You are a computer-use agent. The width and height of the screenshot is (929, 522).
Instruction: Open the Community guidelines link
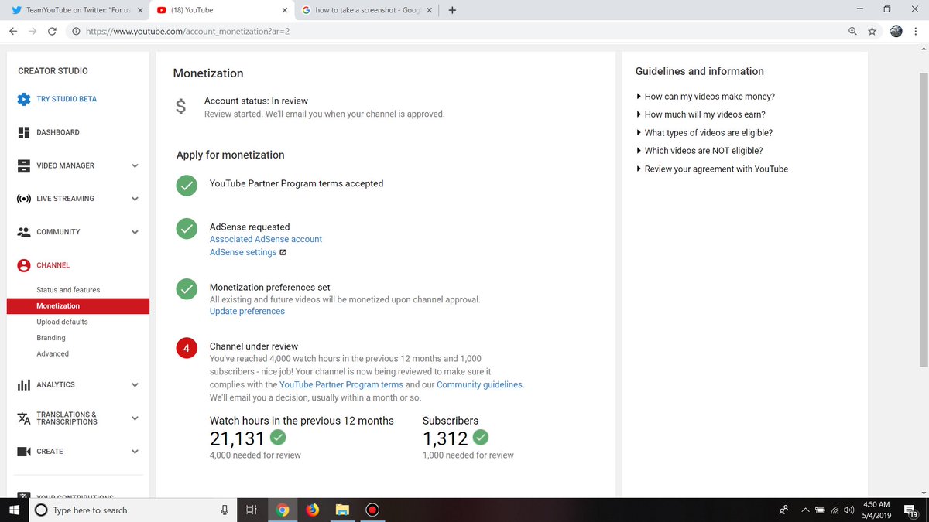point(479,384)
